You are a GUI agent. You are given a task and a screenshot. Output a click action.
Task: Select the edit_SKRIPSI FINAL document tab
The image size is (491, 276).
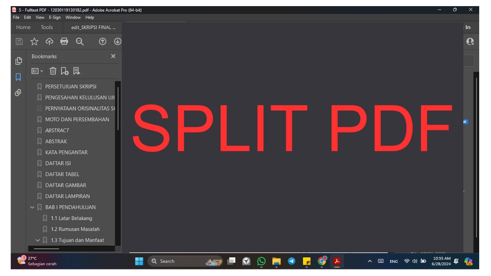[93, 27]
